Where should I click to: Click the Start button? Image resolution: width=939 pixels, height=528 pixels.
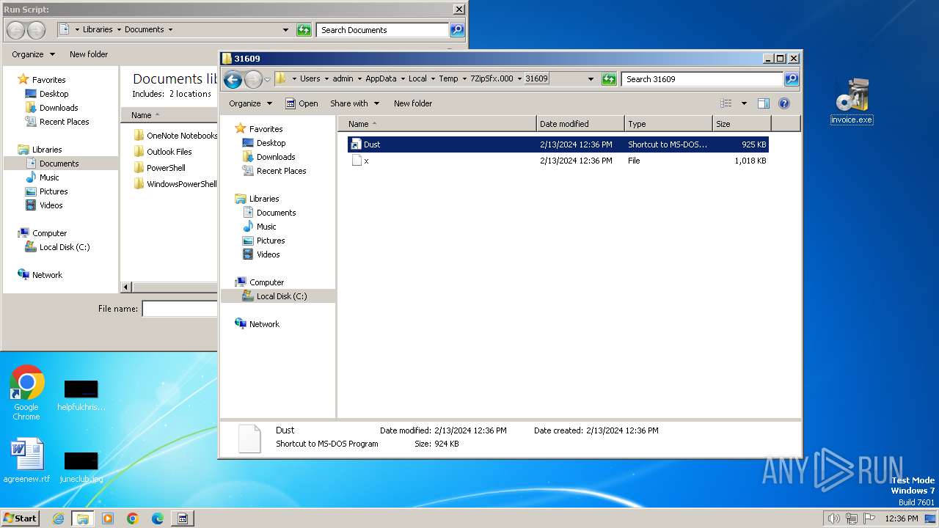(20, 518)
